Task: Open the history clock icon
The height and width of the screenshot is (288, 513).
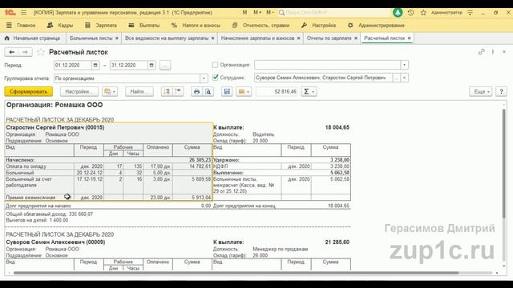Action: (411, 13)
